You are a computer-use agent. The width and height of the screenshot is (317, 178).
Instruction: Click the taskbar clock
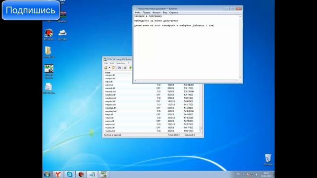(x=266, y=175)
